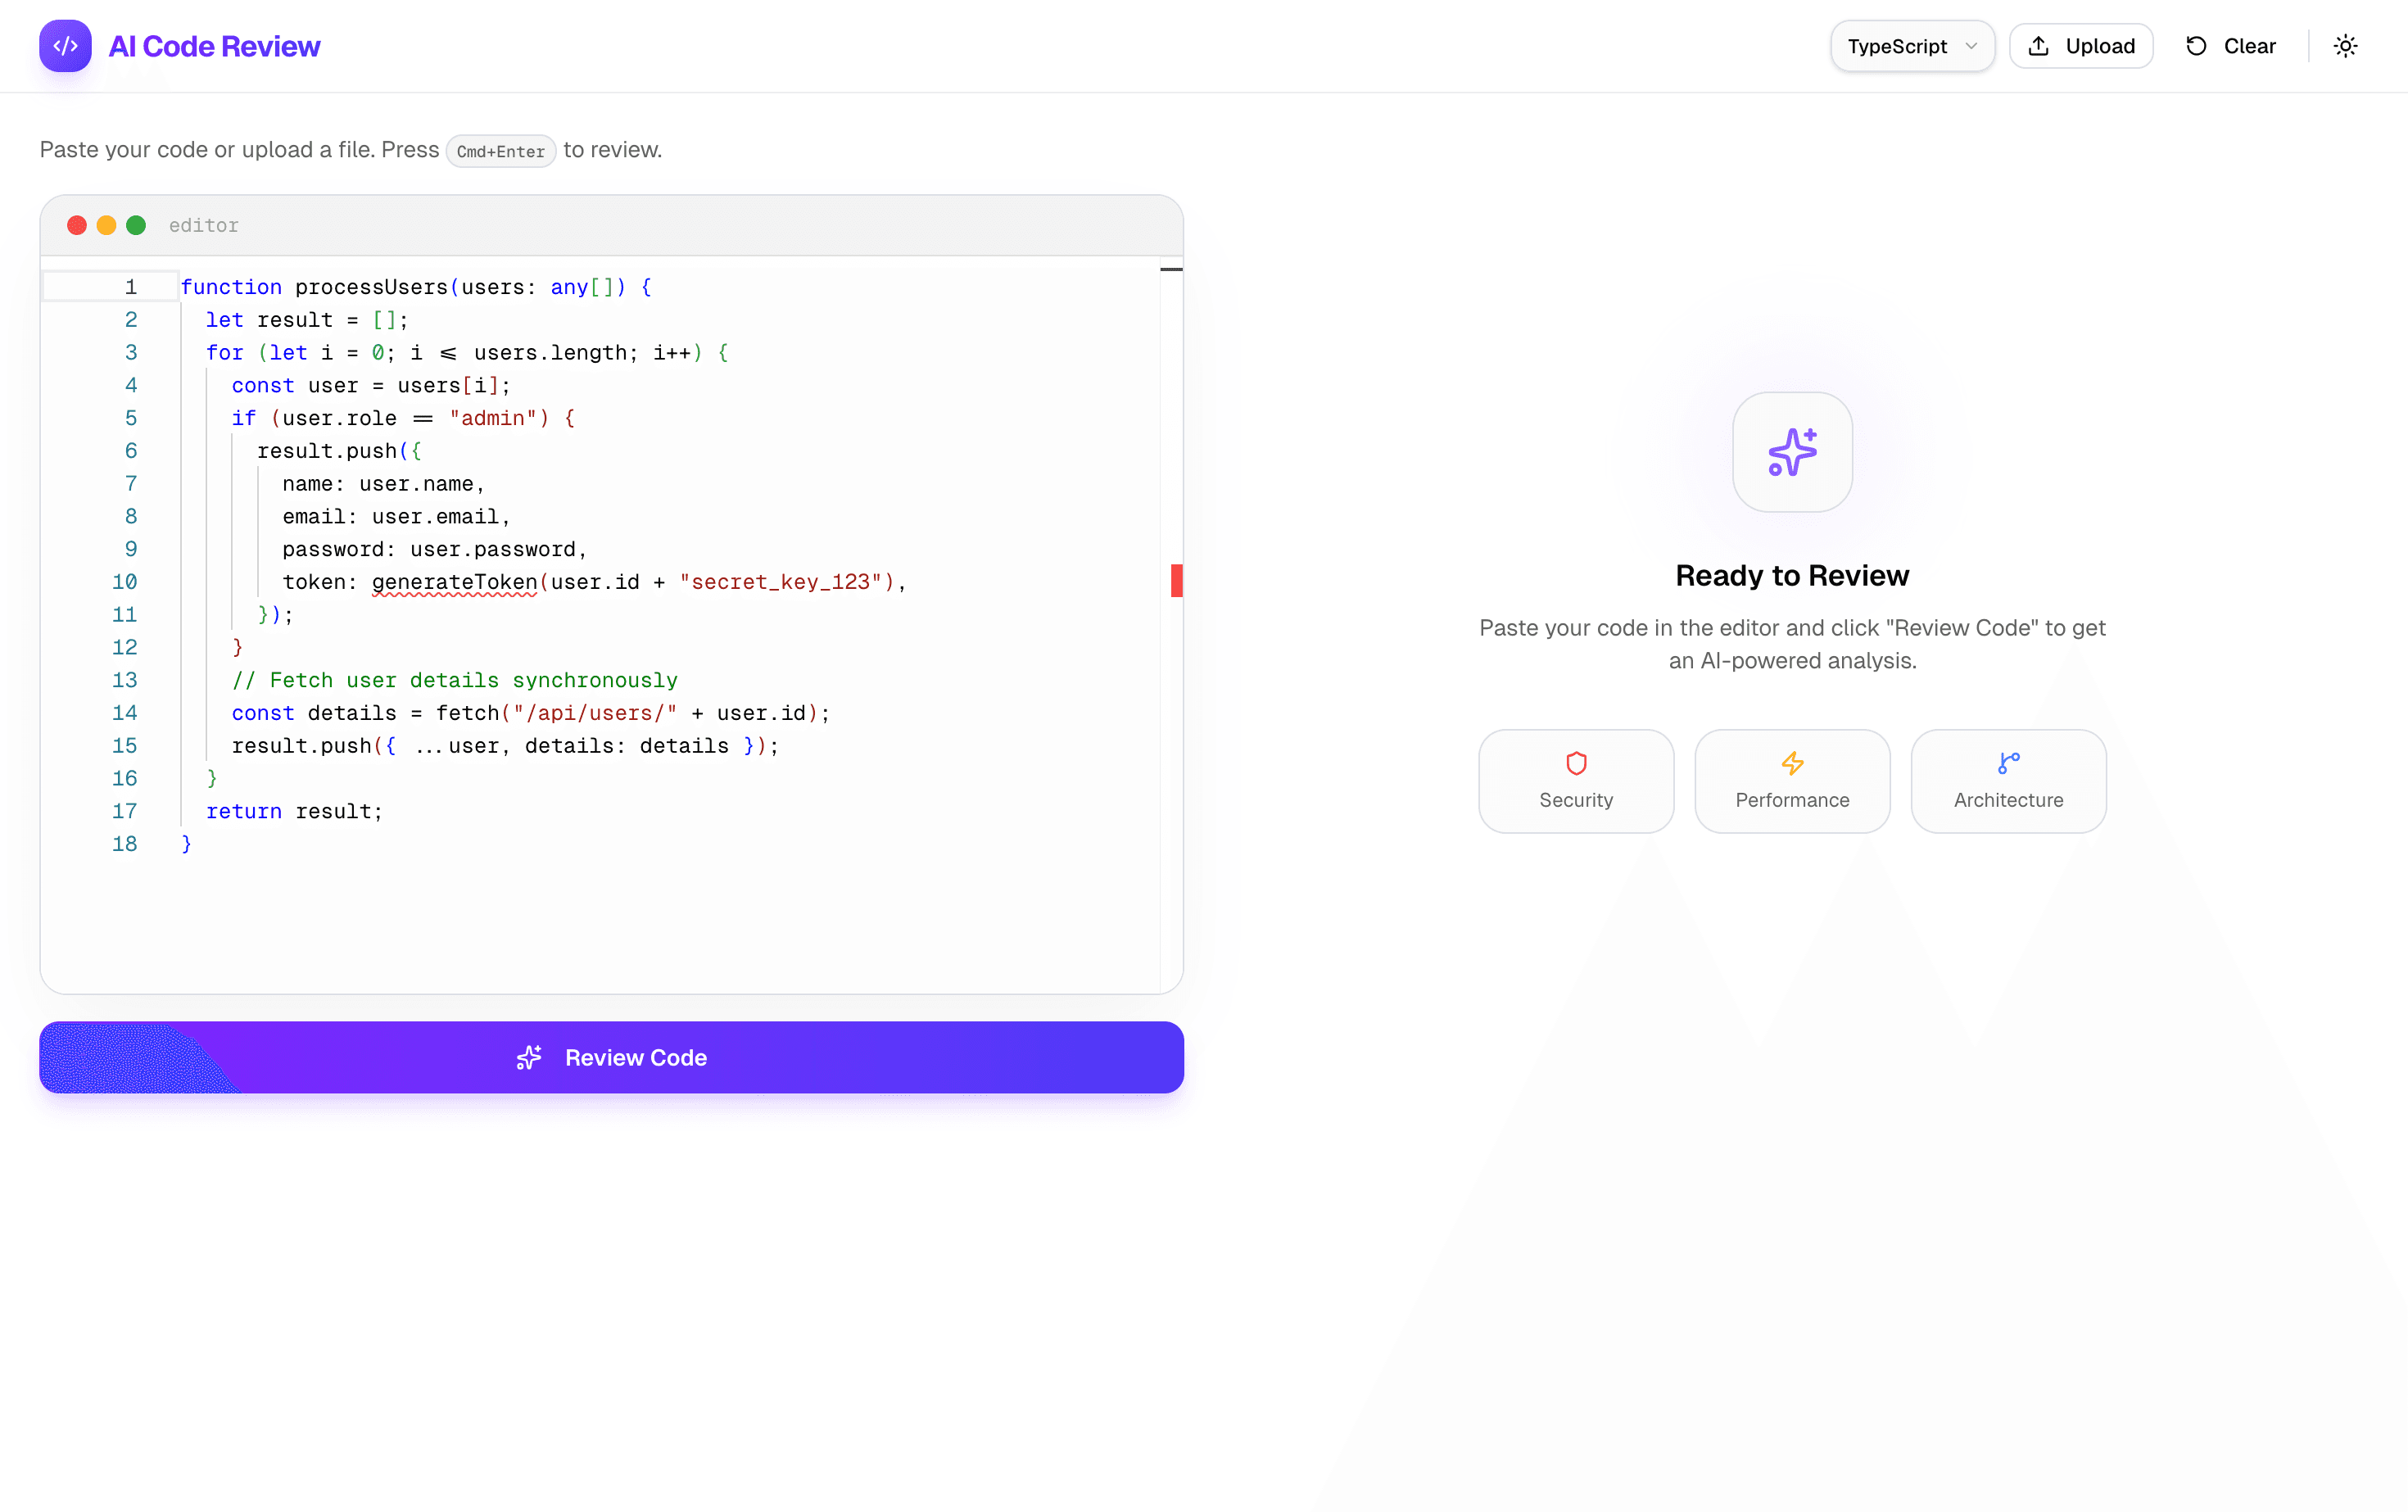Select the Performance card with lightning icon
Screen dimensions: 2408x1512
coord(1792,781)
